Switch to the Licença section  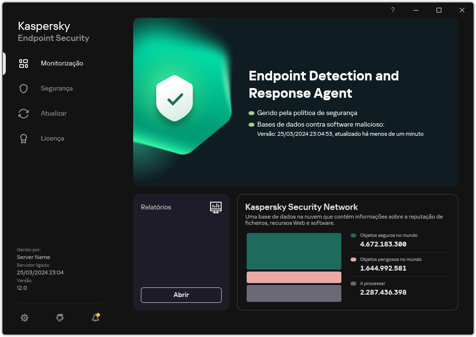(52, 139)
